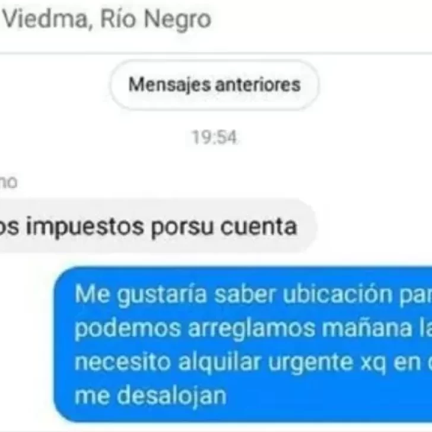
Task: Click the word 'alquilar' in blue message
Action: (x=220, y=363)
